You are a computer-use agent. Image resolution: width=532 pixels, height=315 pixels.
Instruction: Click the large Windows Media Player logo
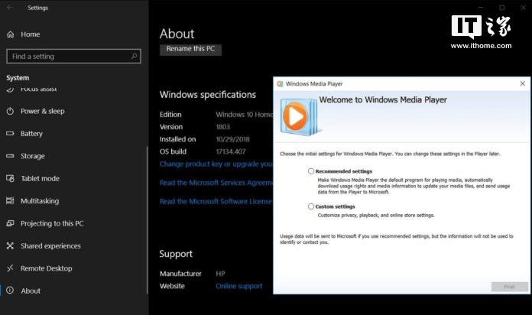click(x=299, y=117)
